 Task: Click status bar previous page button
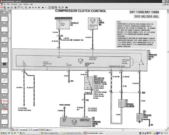(26, 130)
